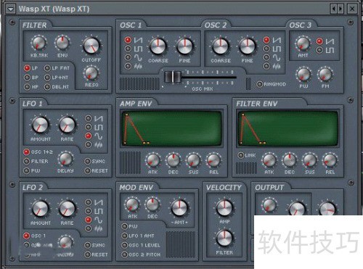Image resolution: width=363 pixels, height=269 pixels.
Task: Route LFO 1 to OSC 1+2
Action: click(x=26, y=152)
